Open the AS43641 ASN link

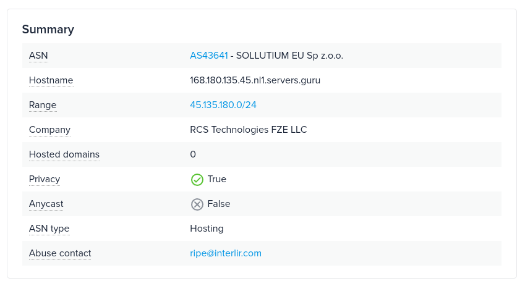click(209, 56)
